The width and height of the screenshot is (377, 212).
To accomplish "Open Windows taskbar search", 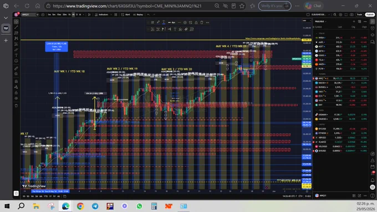I will [21, 206].
